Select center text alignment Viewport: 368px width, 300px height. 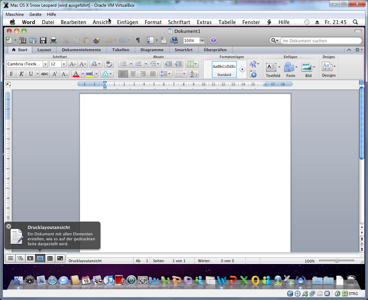point(133,74)
